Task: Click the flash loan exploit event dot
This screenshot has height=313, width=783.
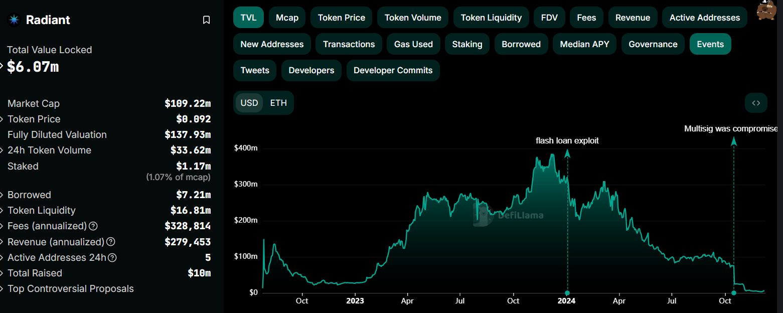Action: point(567,293)
